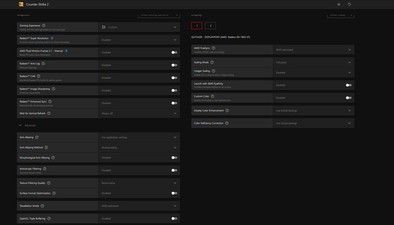The width and height of the screenshot is (394, 225).
Task: Toggle the Custom Color switch
Action: (349, 98)
